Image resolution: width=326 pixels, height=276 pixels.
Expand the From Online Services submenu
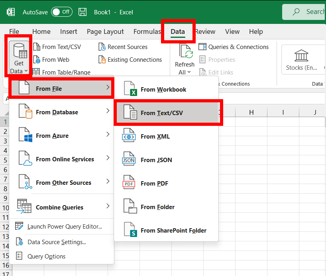tap(61, 159)
